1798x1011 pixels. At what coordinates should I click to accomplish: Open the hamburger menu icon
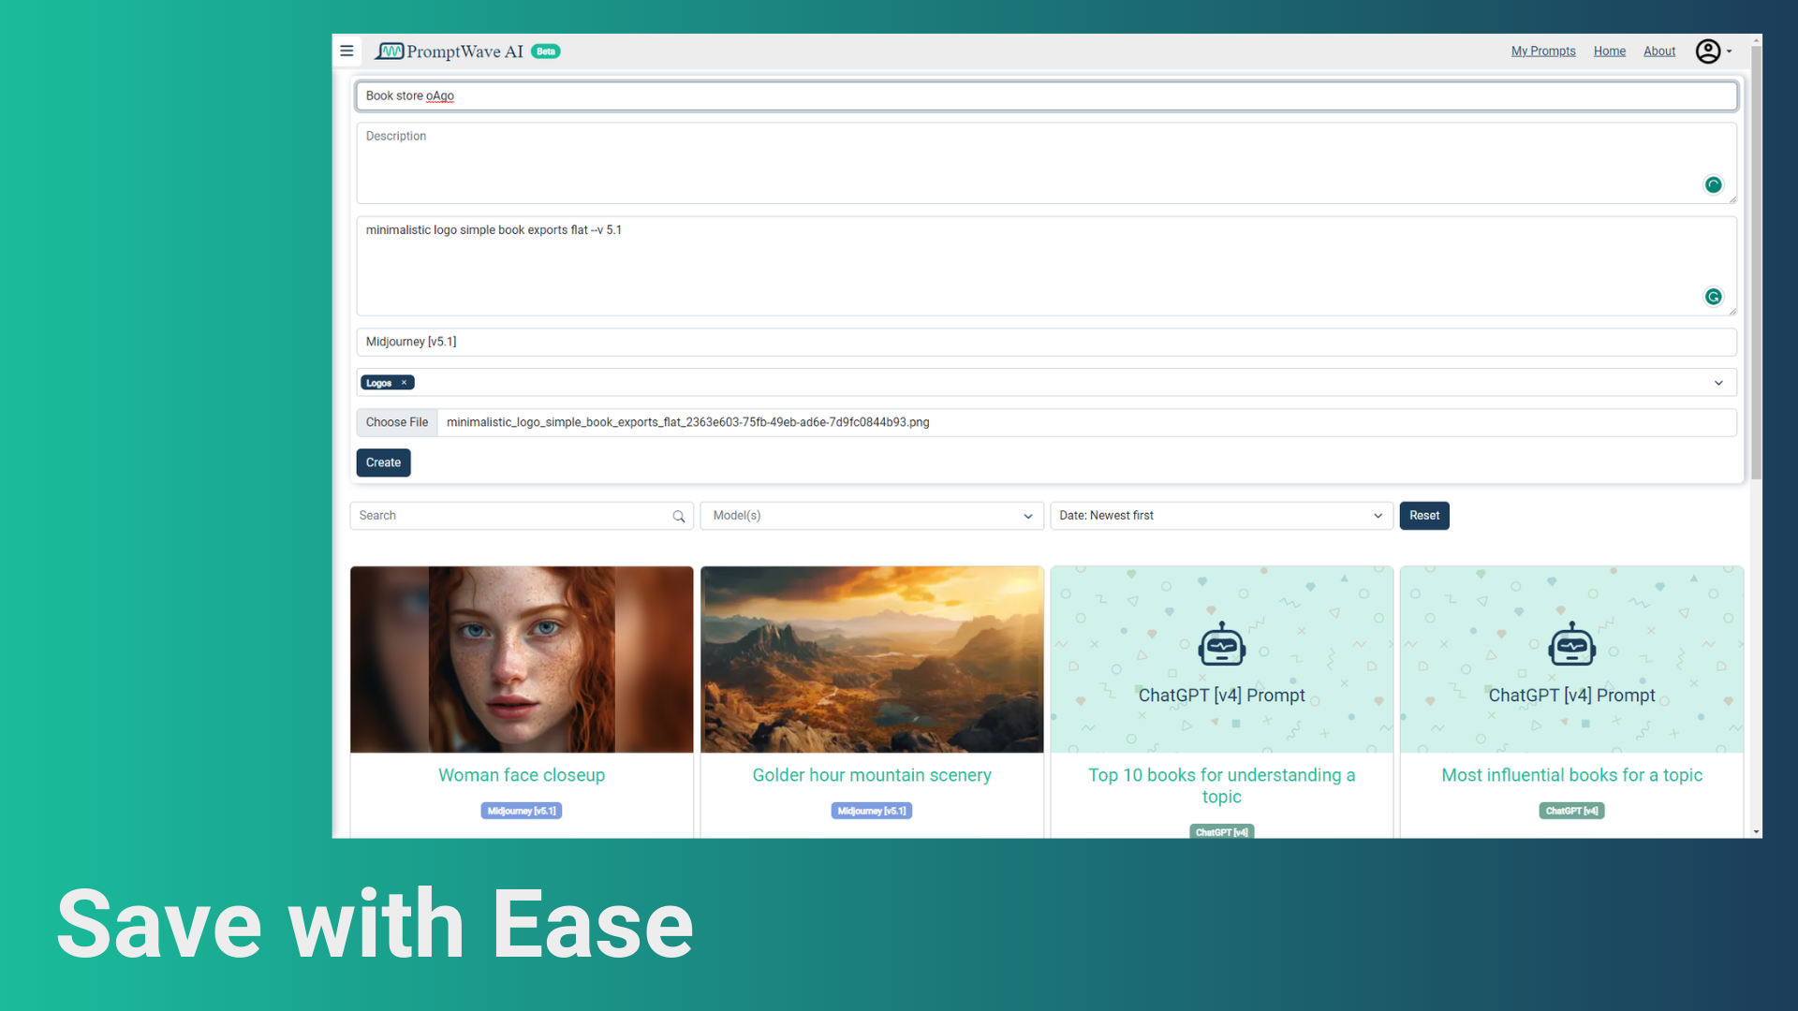346,51
